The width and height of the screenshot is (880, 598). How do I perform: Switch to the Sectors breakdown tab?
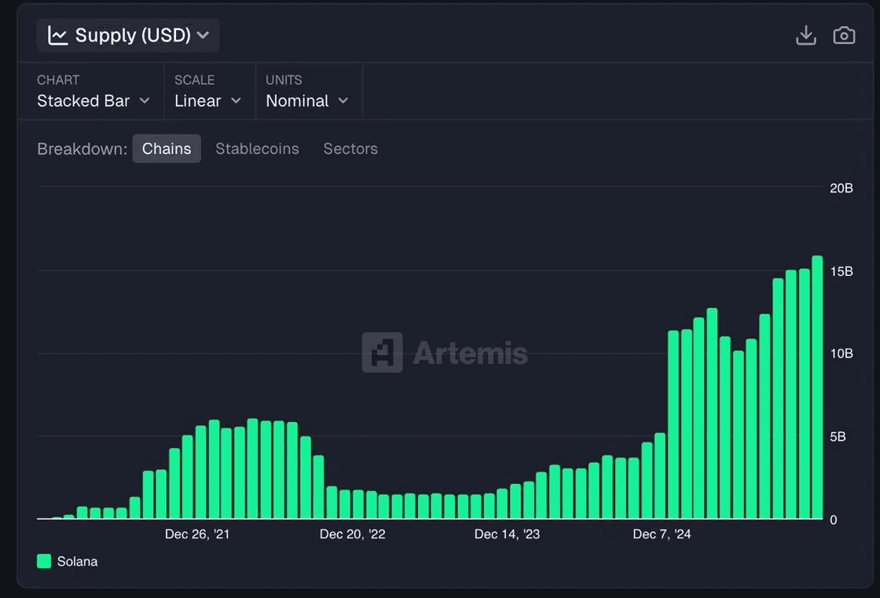pos(350,149)
